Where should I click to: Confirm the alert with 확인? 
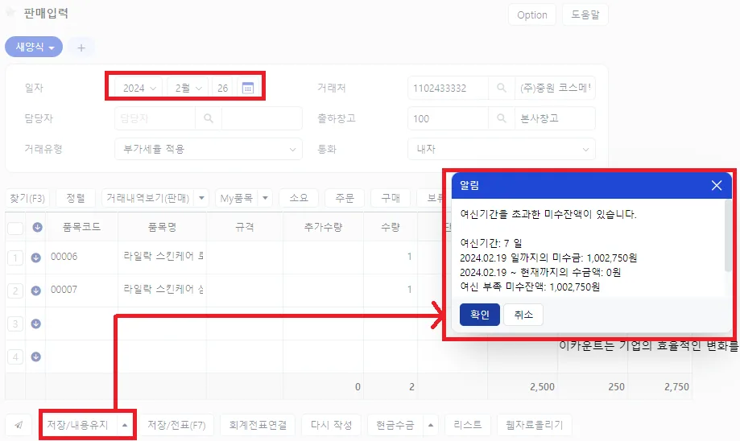(479, 315)
